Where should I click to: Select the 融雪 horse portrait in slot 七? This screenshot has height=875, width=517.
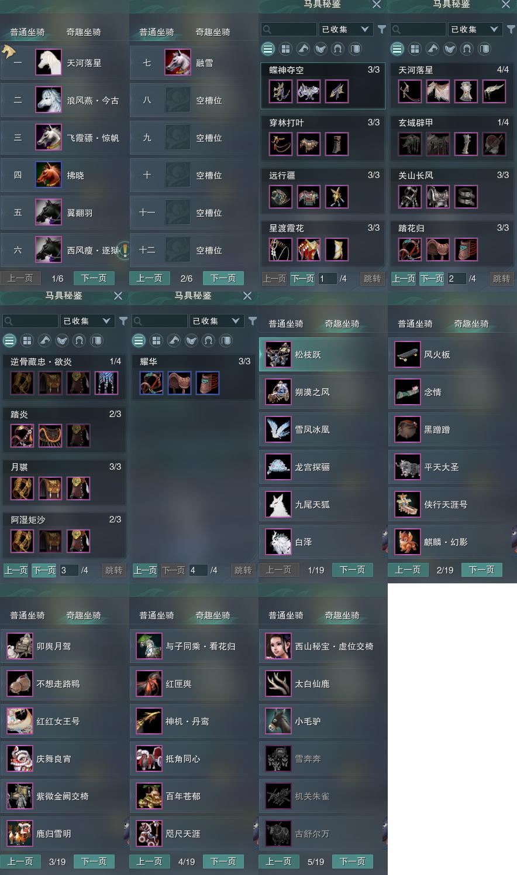pos(178,63)
